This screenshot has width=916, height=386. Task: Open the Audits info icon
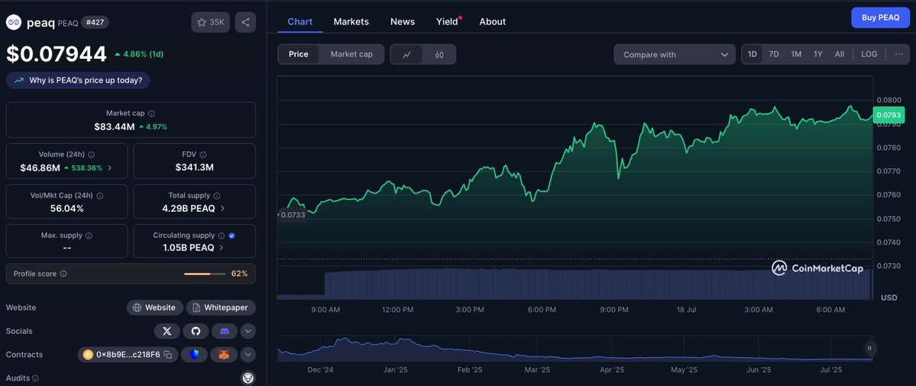coord(35,378)
